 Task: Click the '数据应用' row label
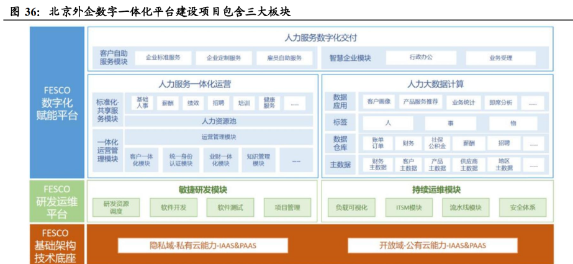[340, 102]
